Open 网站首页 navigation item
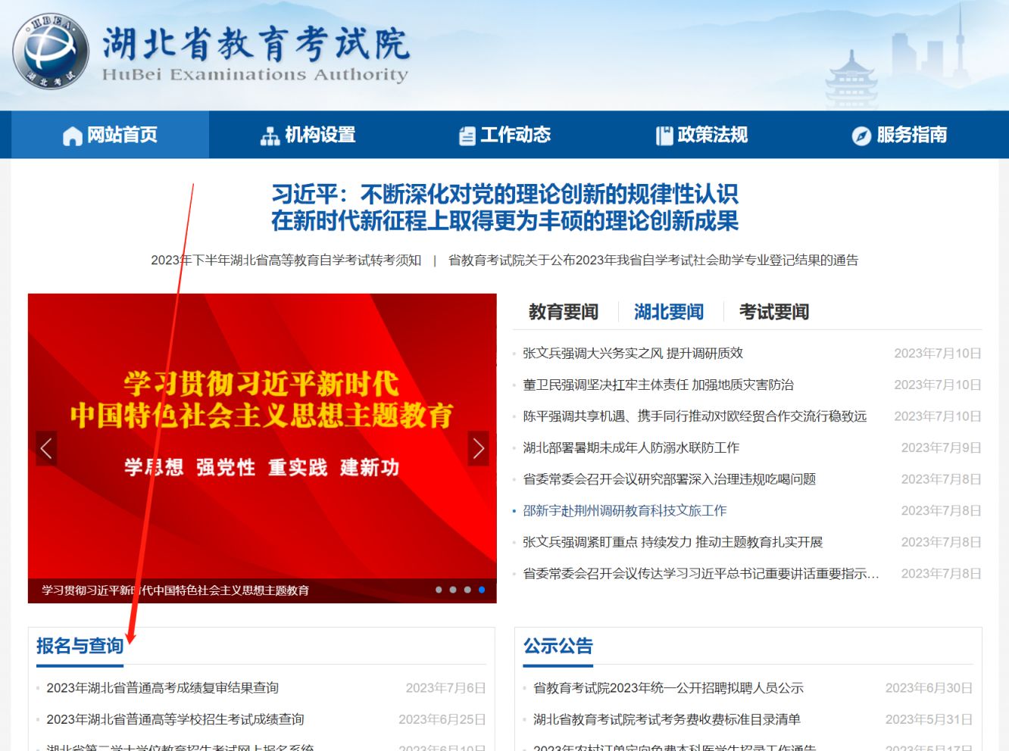The image size is (1009, 751). click(111, 135)
